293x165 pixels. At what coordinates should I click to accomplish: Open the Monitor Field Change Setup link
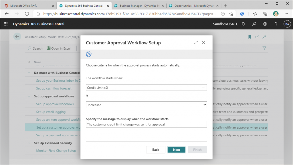click(56, 151)
